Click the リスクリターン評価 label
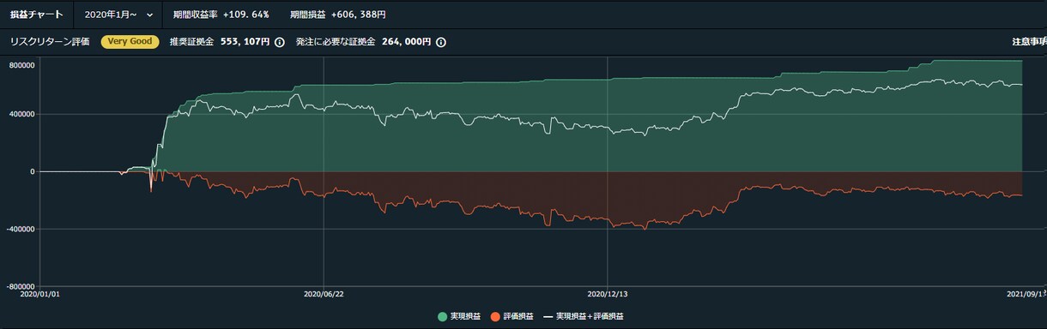Image resolution: width=1047 pixels, height=329 pixels. (x=50, y=41)
